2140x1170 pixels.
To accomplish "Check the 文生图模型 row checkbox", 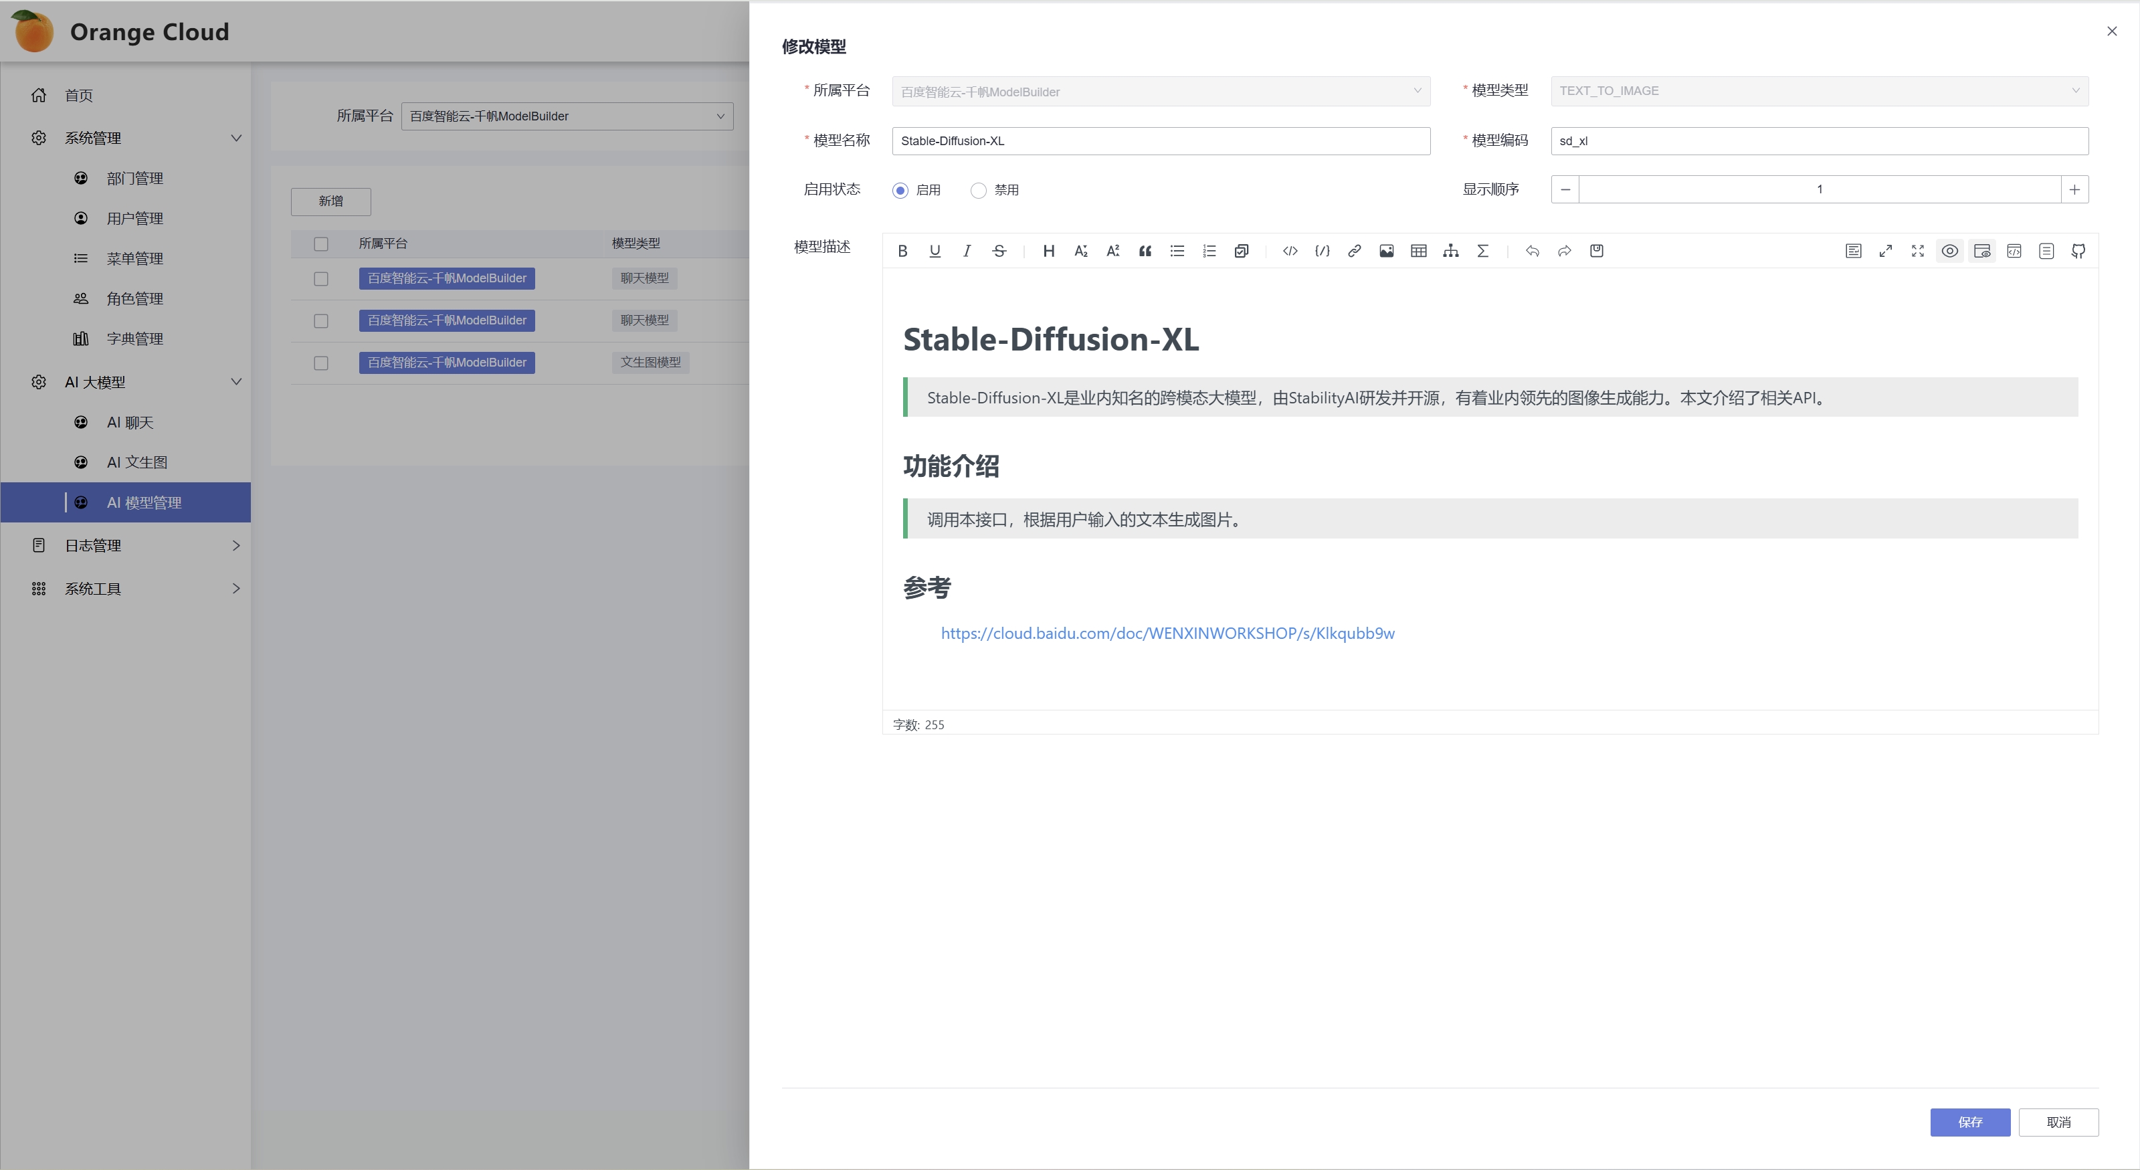I will point(320,363).
